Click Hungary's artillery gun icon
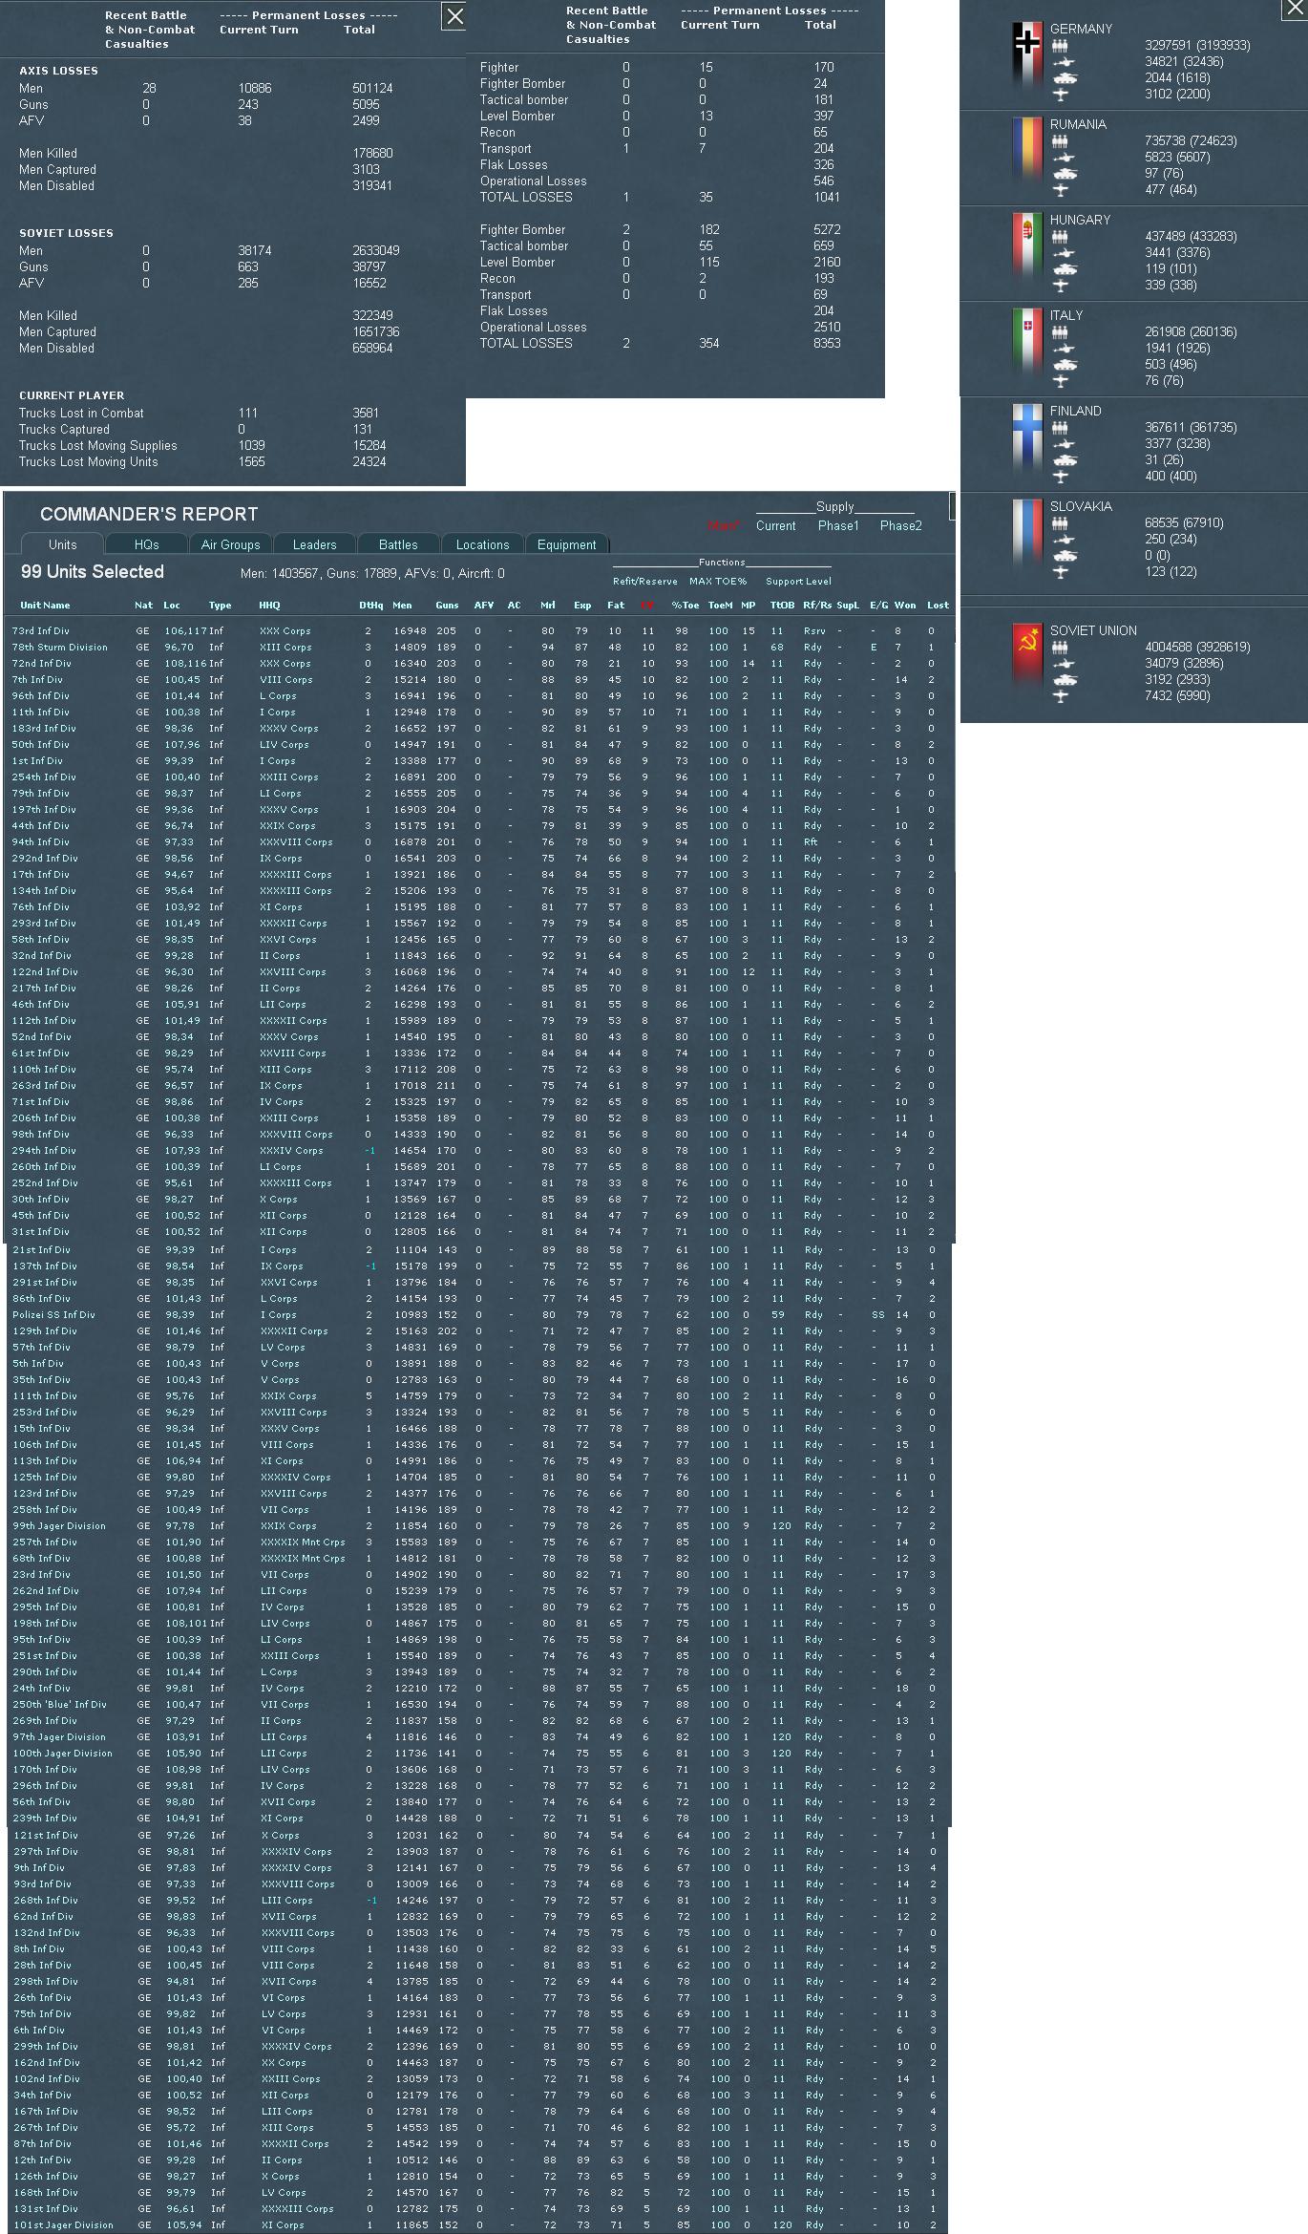The image size is (1308, 2234). point(1063,253)
